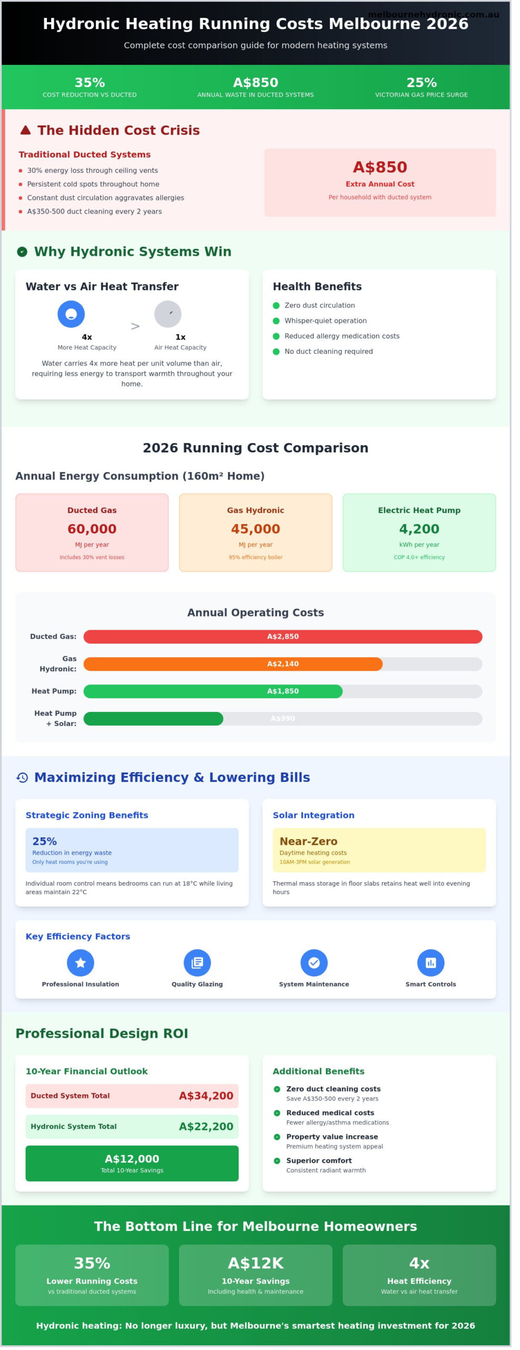The width and height of the screenshot is (520, 1350).
Task: Click the check next to Property value increase
Action: pos(277,1137)
